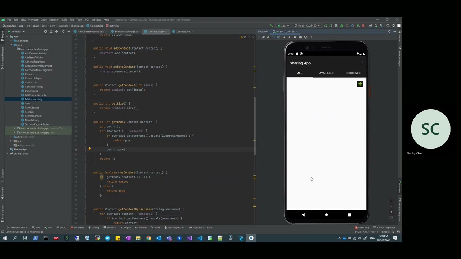Open the Refactor menu
This screenshot has width=461, height=259.
click(54, 20)
